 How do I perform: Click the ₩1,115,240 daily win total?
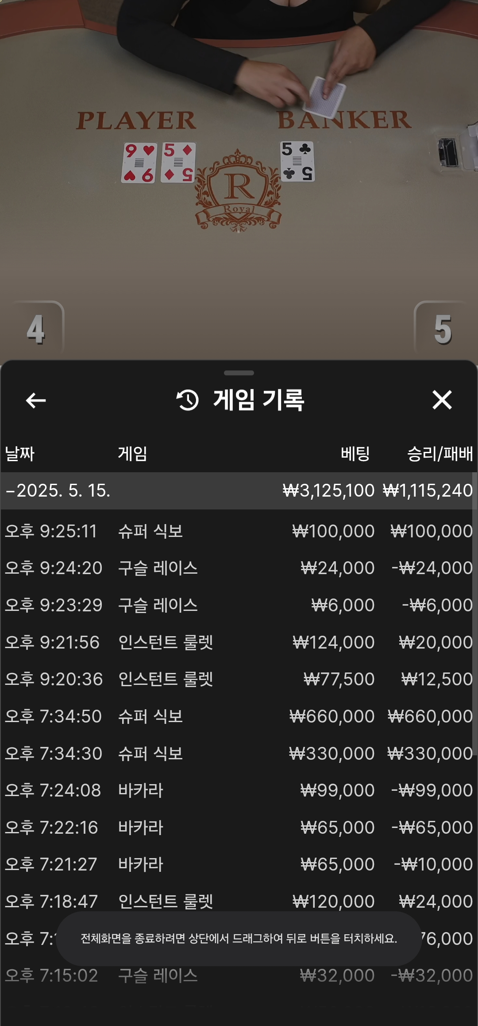point(428,490)
